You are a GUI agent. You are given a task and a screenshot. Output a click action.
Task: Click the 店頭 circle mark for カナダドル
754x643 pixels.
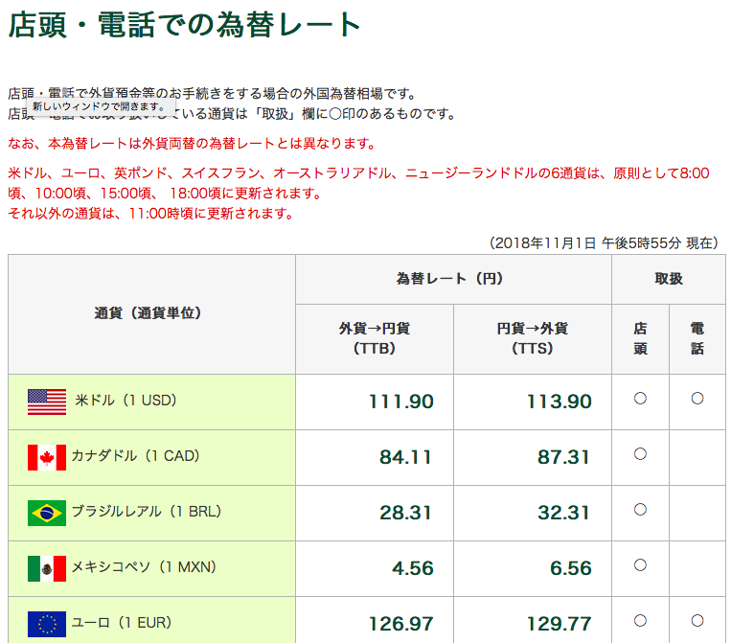point(640,454)
